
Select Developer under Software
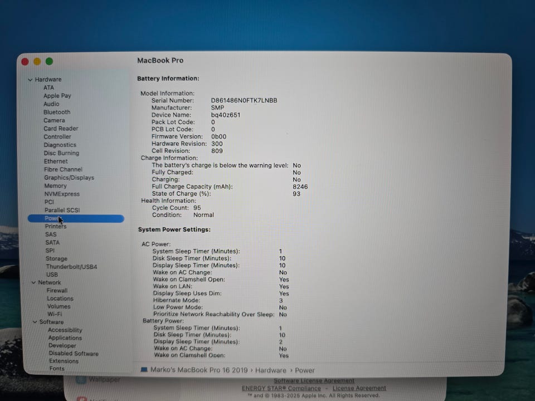click(62, 346)
